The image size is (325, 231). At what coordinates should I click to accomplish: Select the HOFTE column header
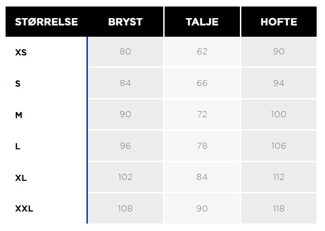279,22
